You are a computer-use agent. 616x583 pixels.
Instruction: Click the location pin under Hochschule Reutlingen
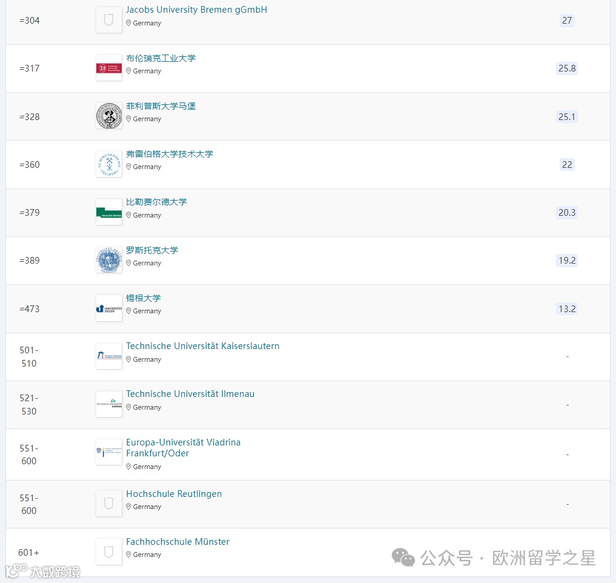tap(128, 507)
